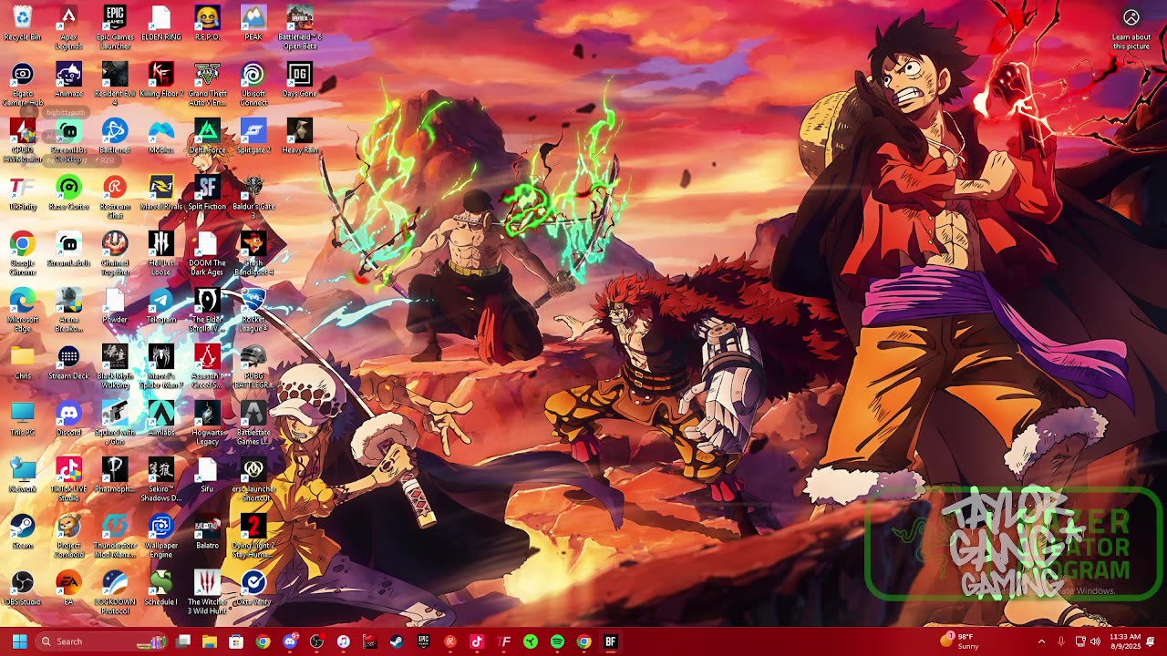
Task: Open Ubisoft Connect desktop icon
Action: (253, 84)
